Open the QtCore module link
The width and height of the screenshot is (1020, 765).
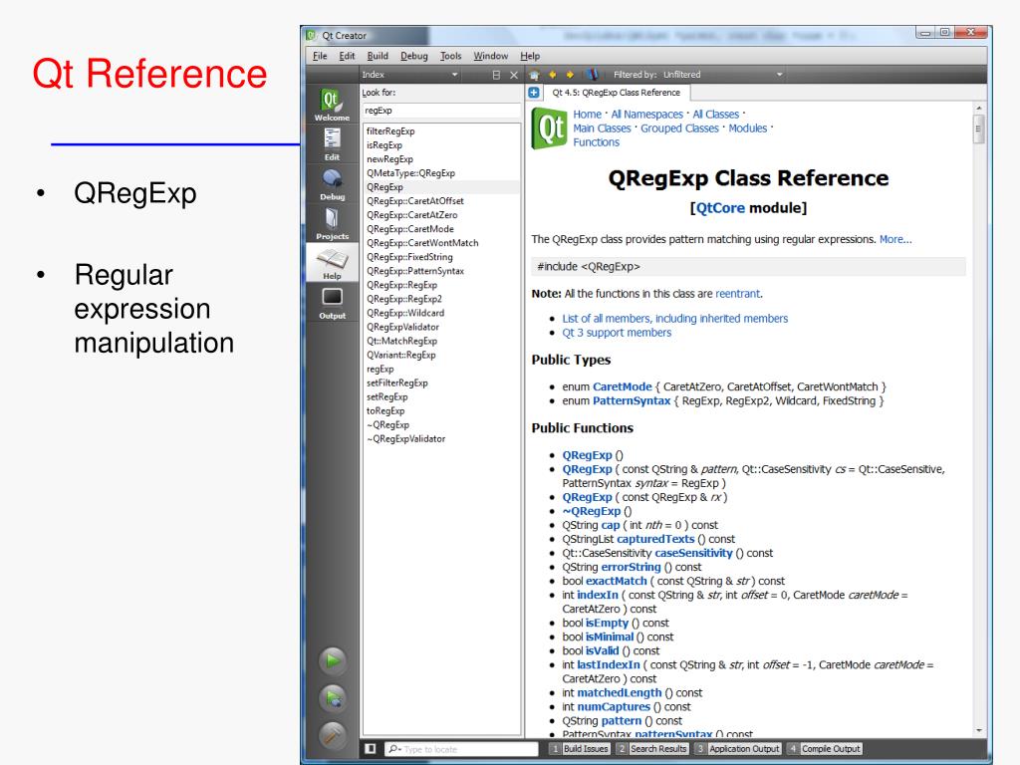coord(720,208)
